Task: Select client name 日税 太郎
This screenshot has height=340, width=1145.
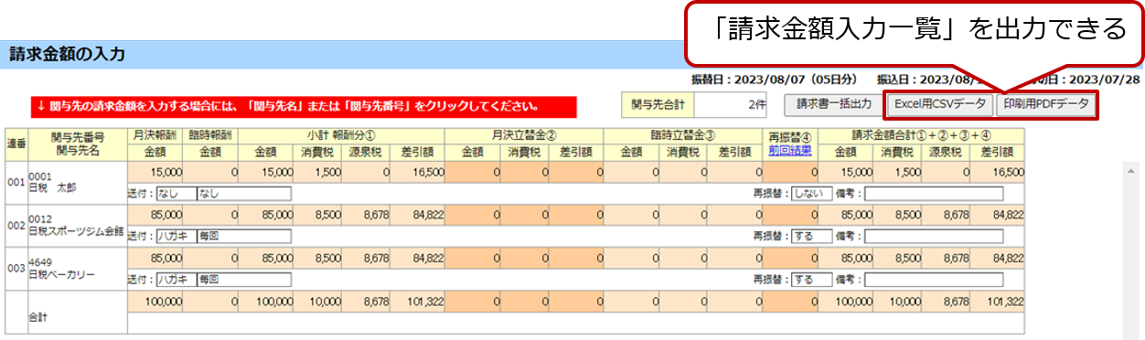Action: coord(52,186)
